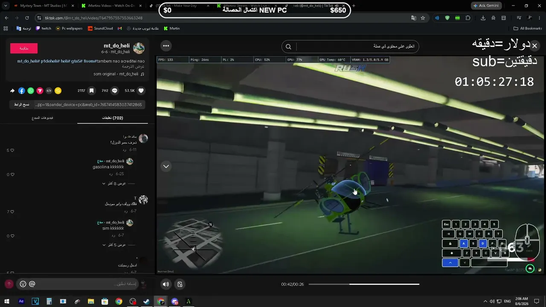This screenshot has height=307, width=546.
Task: Open the Pc wallpapers bookmark
Action: tap(69, 29)
